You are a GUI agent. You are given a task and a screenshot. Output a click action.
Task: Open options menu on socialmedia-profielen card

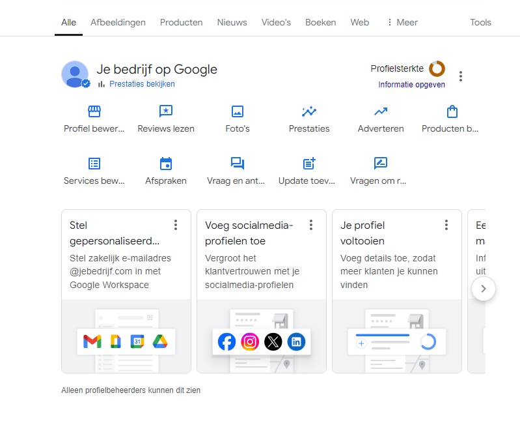pos(311,225)
